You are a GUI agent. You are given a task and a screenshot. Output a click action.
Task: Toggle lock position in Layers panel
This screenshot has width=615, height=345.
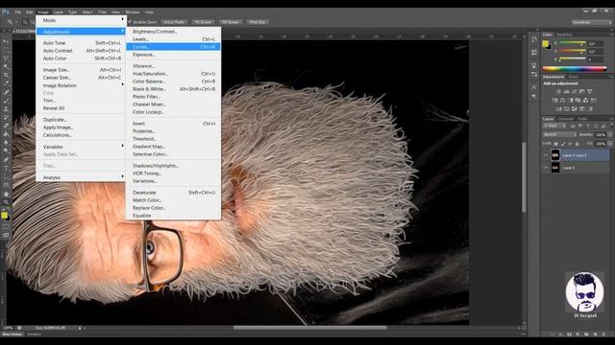[x=570, y=144]
